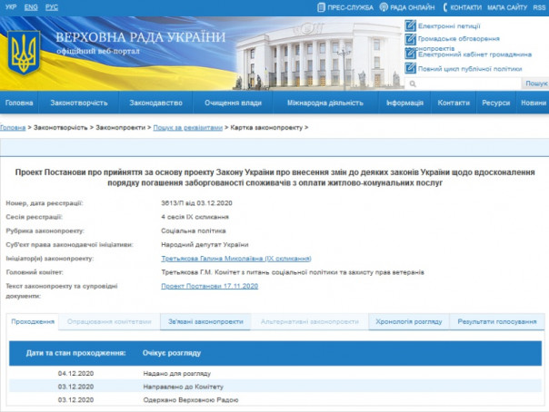Click the Електронний кабінет громадянина icon
The height and width of the screenshot is (412, 549).
[x=411, y=54]
